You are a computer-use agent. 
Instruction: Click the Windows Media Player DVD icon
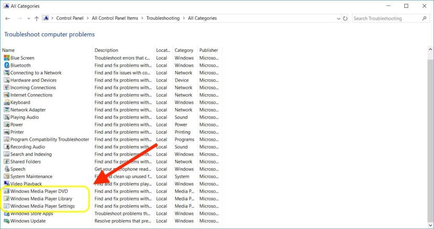pyautogui.click(x=6, y=191)
